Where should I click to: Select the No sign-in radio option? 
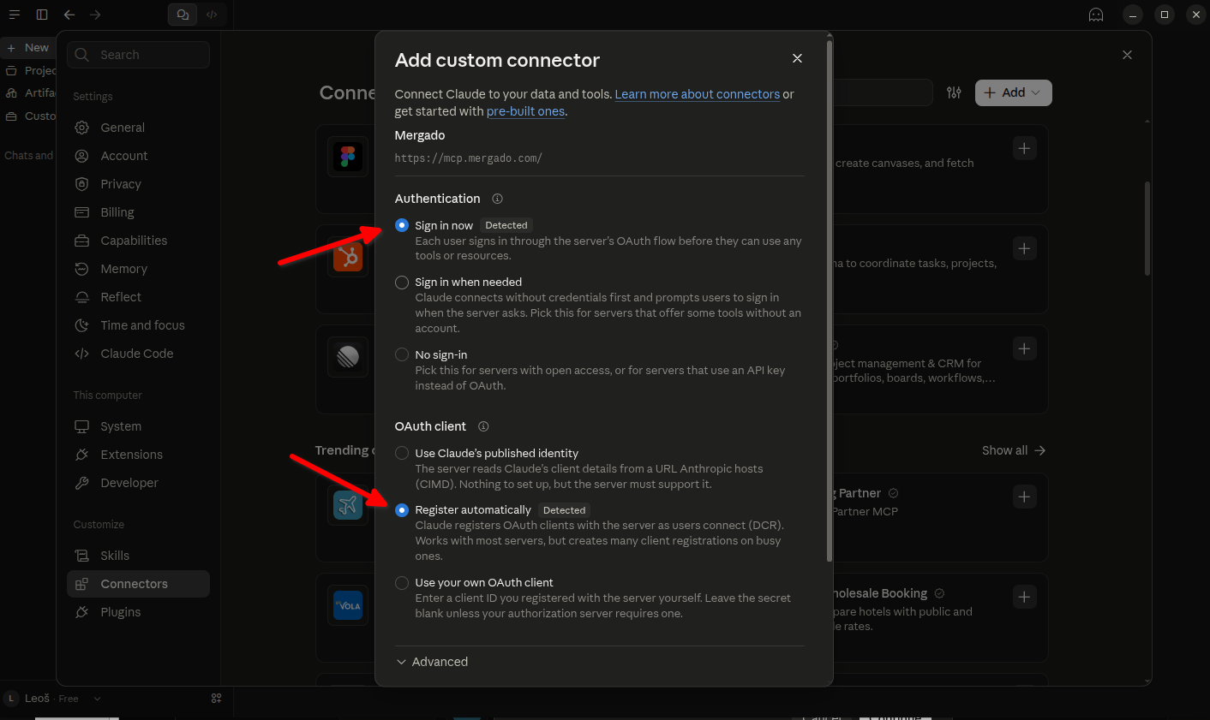pyautogui.click(x=402, y=354)
